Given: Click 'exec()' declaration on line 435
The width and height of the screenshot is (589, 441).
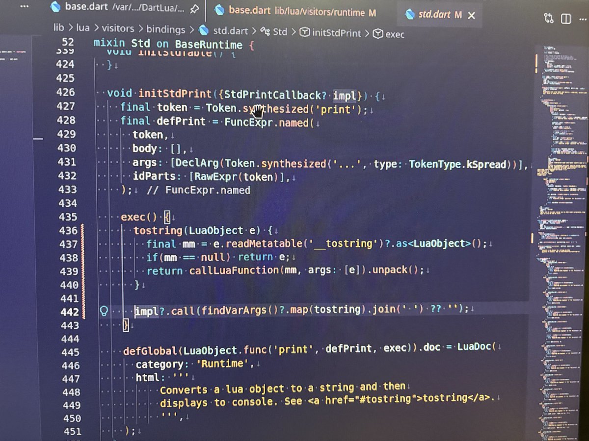Looking at the screenshot, I should click(139, 217).
